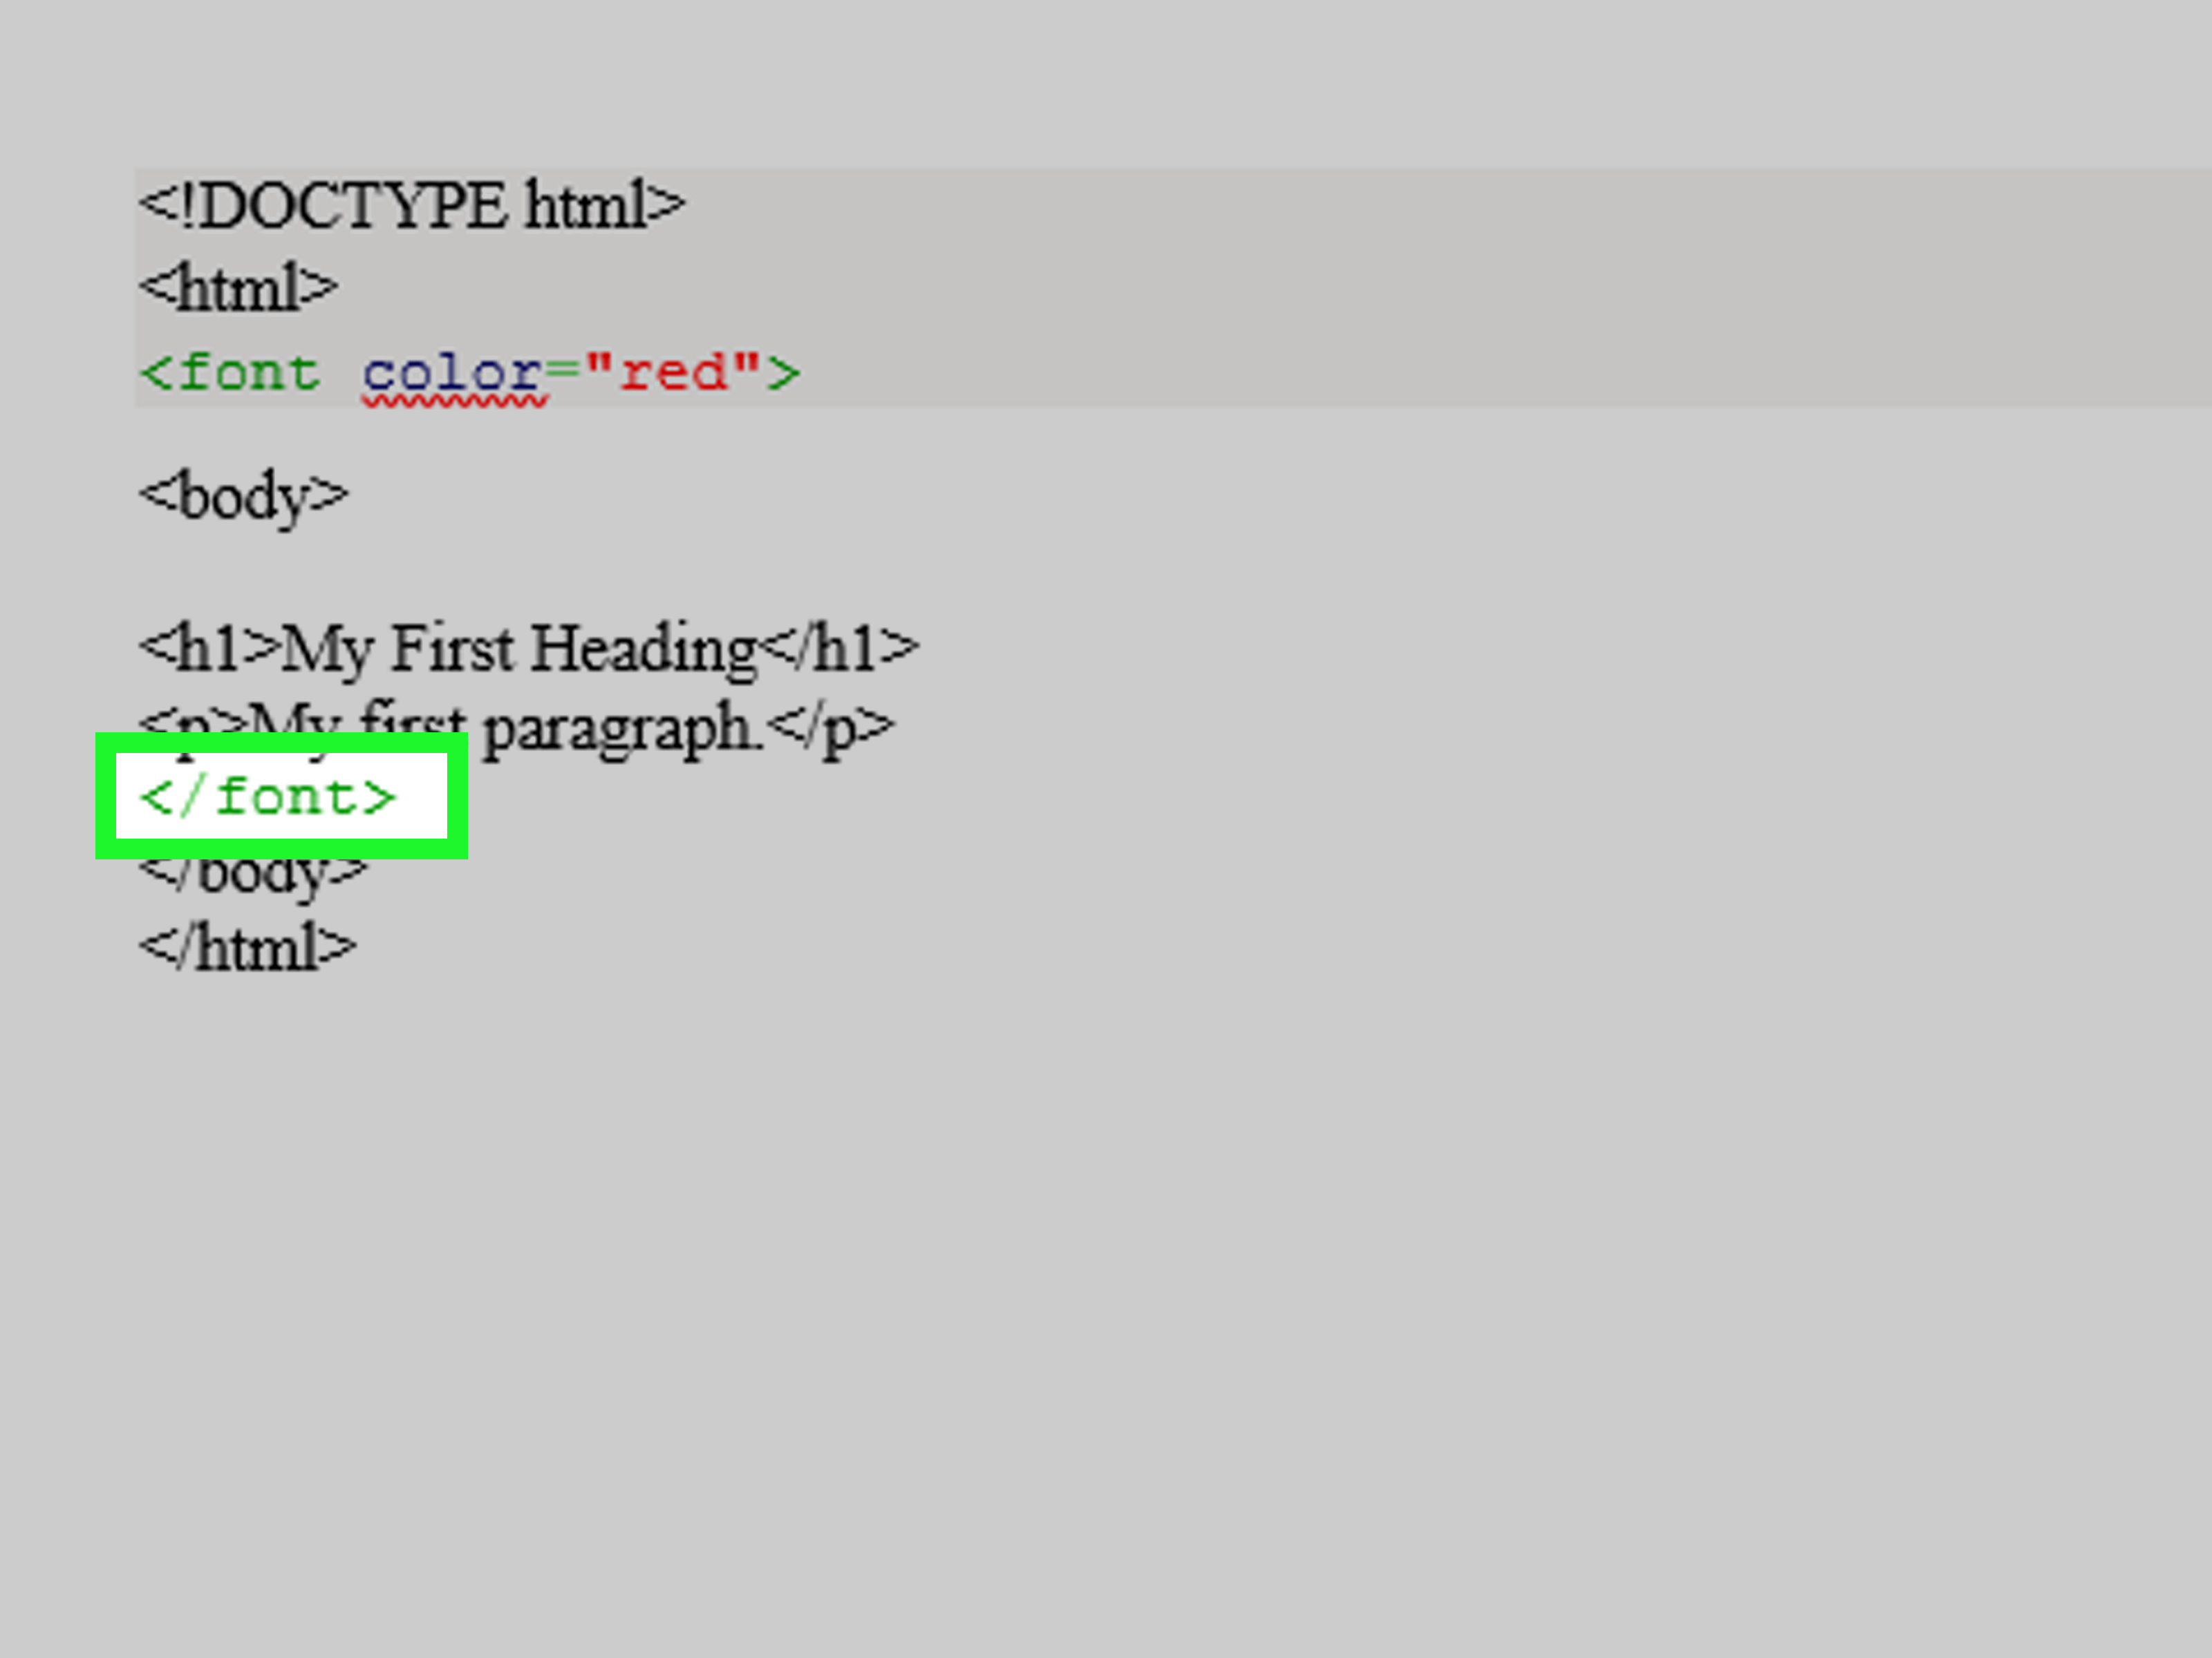Click the green ">" ending the font tag
Screen dimensions: 2212x1658
coord(782,374)
